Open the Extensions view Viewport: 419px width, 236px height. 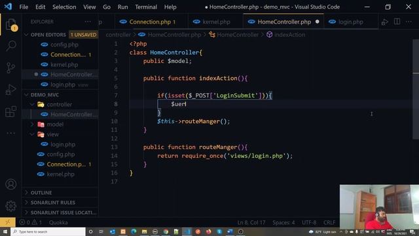[x=11, y=111]
